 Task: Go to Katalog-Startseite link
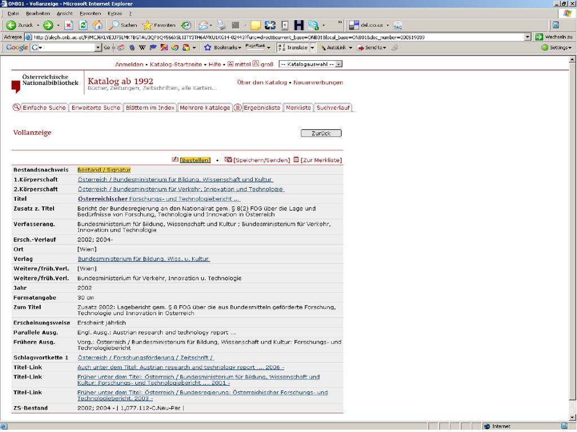(x=176, y=64)
